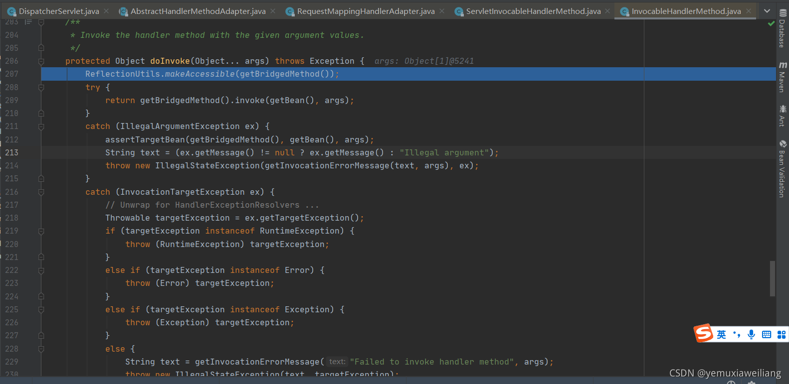789x384 pixels.
Task: Click the 'args: Object[1]@5241' debug inlay hint
Action: tap(424, 61)
